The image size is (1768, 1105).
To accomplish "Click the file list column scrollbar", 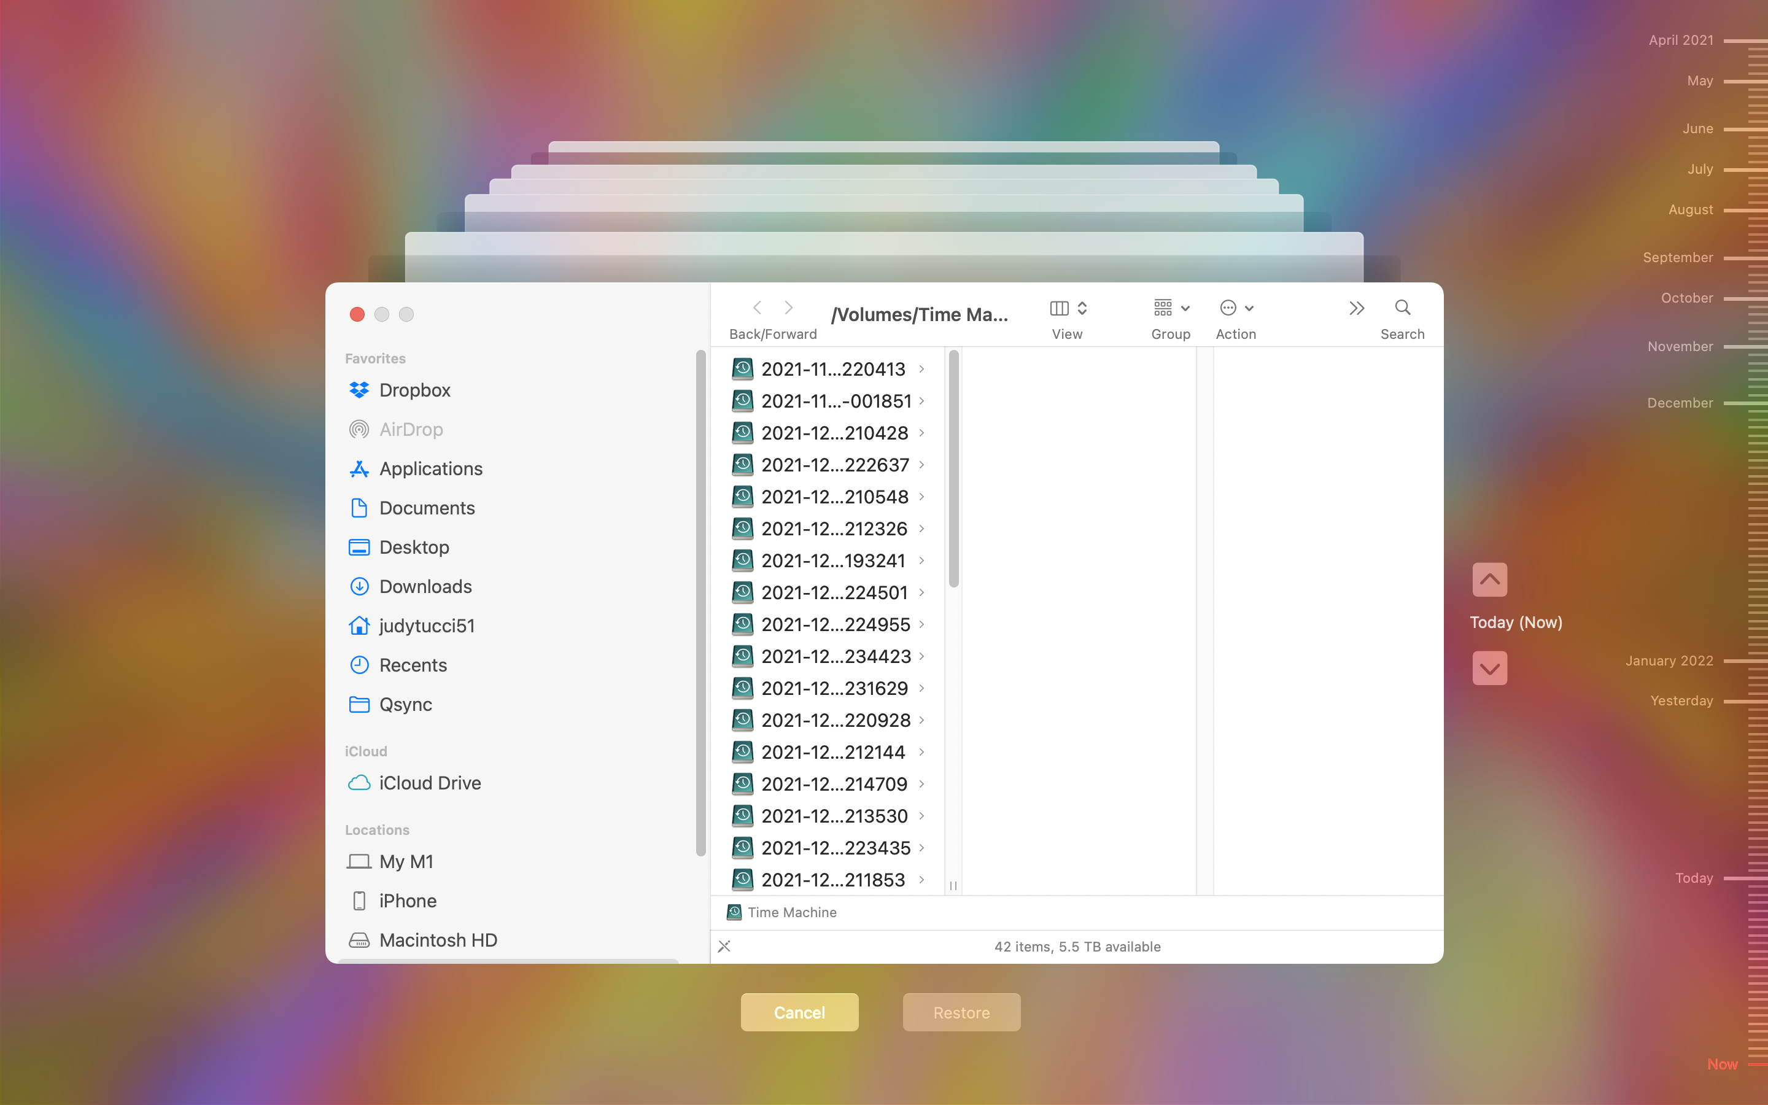I will click(x=953, y=468).
